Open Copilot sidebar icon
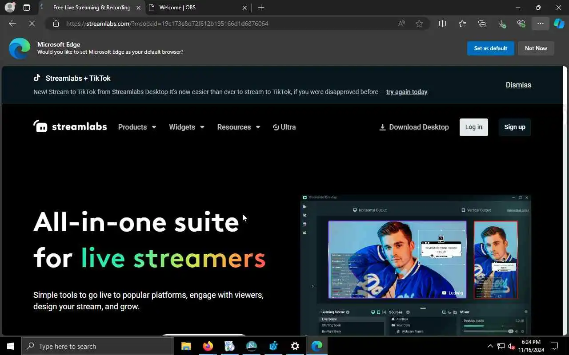569x355 pixels. click(559, 24)
